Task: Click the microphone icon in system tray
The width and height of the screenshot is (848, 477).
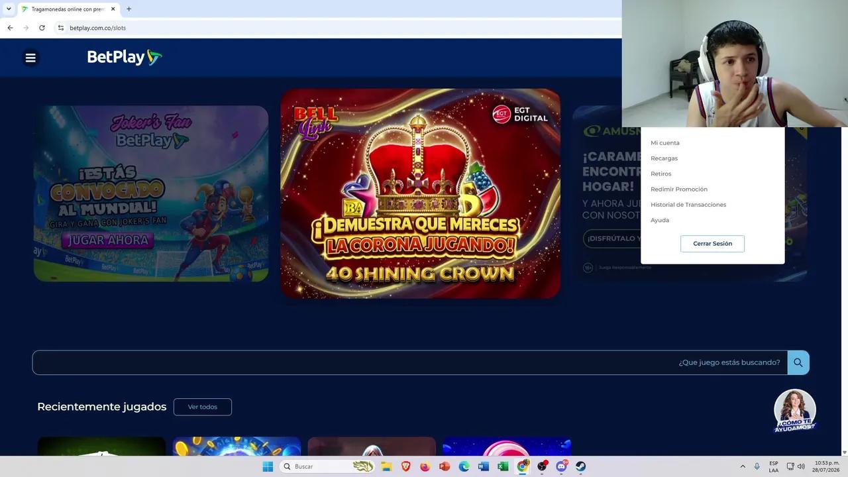Action: pyautogui.click(x=757, y=466)
